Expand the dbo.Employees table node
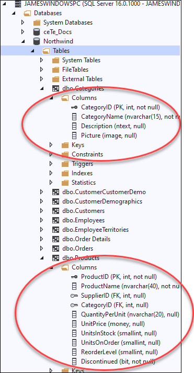Screen dimensions: 194x373 (x=42, y=220)
